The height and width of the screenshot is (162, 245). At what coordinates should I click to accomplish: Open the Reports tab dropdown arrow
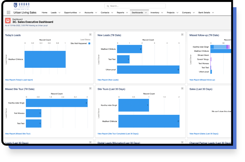[x=127, y=13]
